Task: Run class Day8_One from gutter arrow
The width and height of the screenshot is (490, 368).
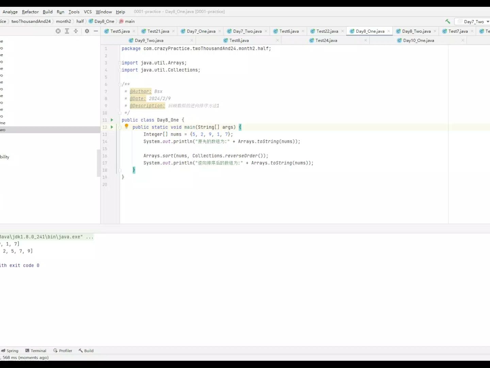Action: pyautogui.click(x=112, y=120)
